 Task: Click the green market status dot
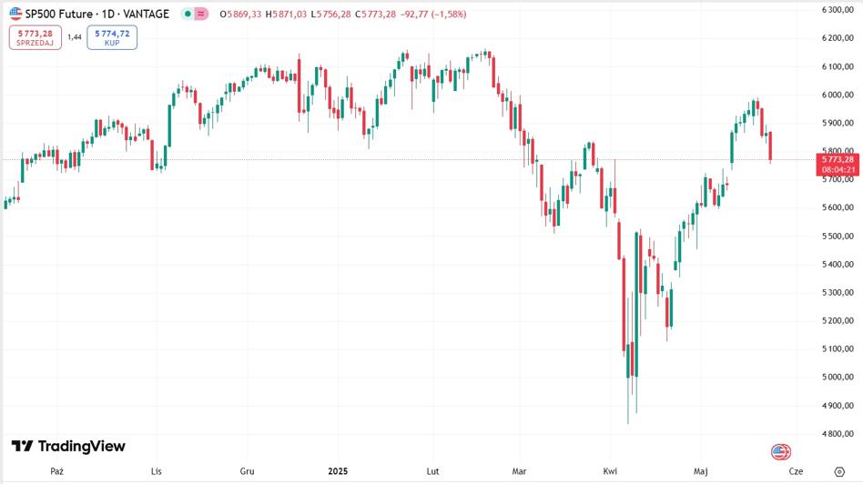pyautogui.click(x=187, y=14)
